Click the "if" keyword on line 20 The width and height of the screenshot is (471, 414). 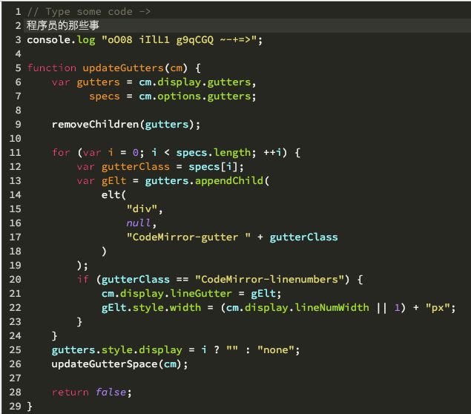[83, 280]
